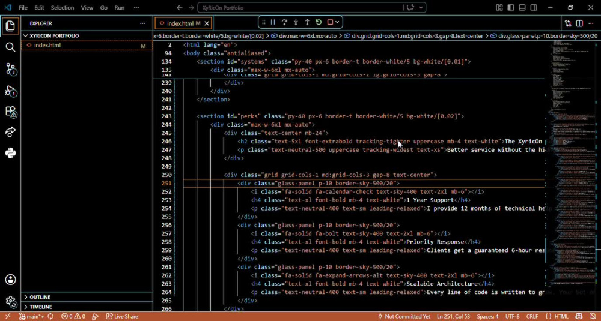Screen dimensions: 601x321
Task: Show more menu items via ellipsis
Action: (x=136, y=8)
